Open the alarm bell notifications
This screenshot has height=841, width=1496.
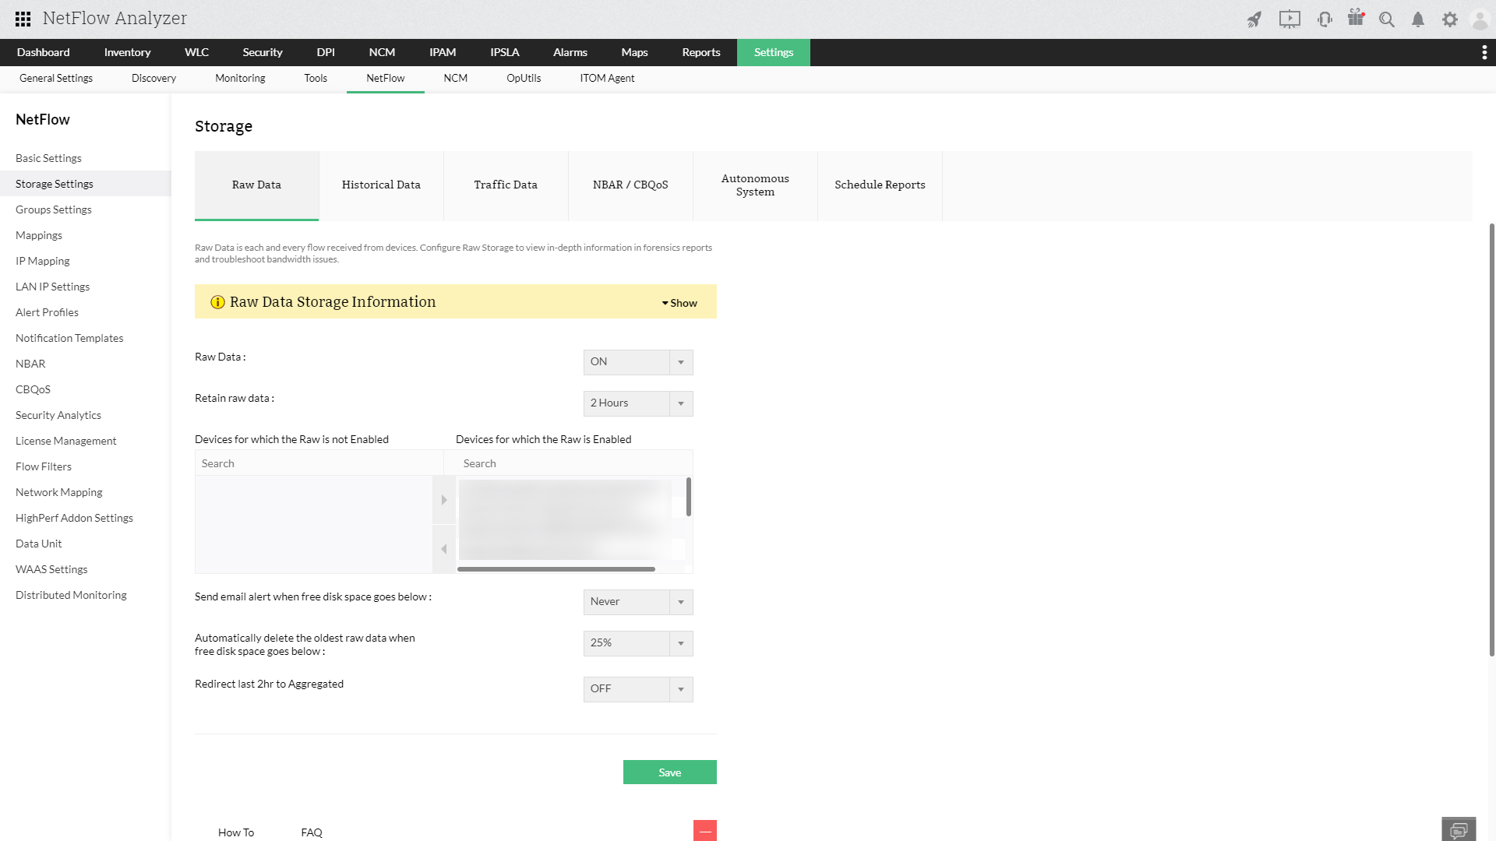coord(1418,19)
